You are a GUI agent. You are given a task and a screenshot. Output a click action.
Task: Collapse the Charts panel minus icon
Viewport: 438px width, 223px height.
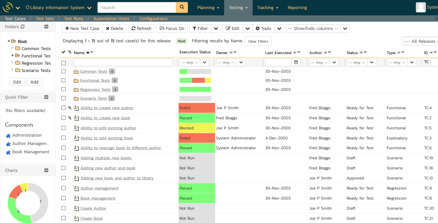point(46,170)
